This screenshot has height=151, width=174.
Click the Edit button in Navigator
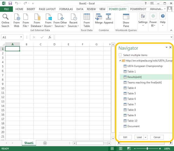[x=125, y=137]
